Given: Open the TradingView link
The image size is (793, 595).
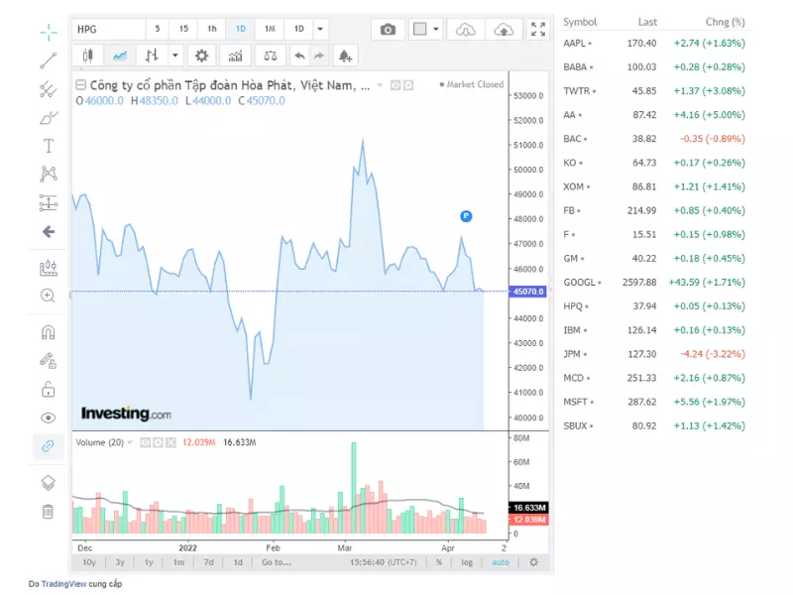Looking at the screenshot, I should (x=63, y=584).
